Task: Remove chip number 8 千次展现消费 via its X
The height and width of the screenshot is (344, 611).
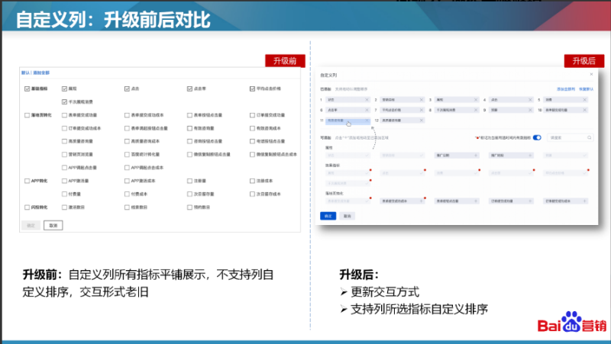Action: (x=476, y=110)
